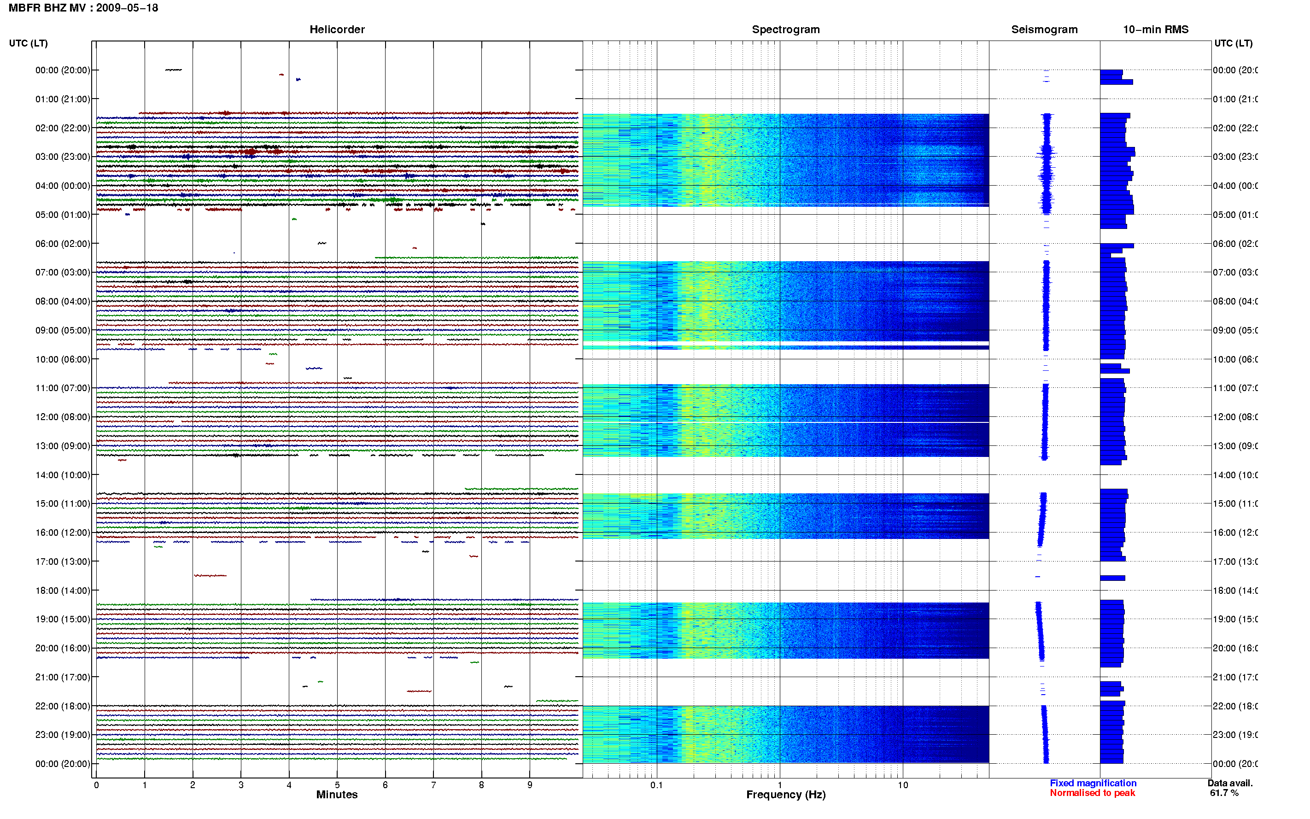Click left axis label "23:00 (19:00)"

(63, 735)
